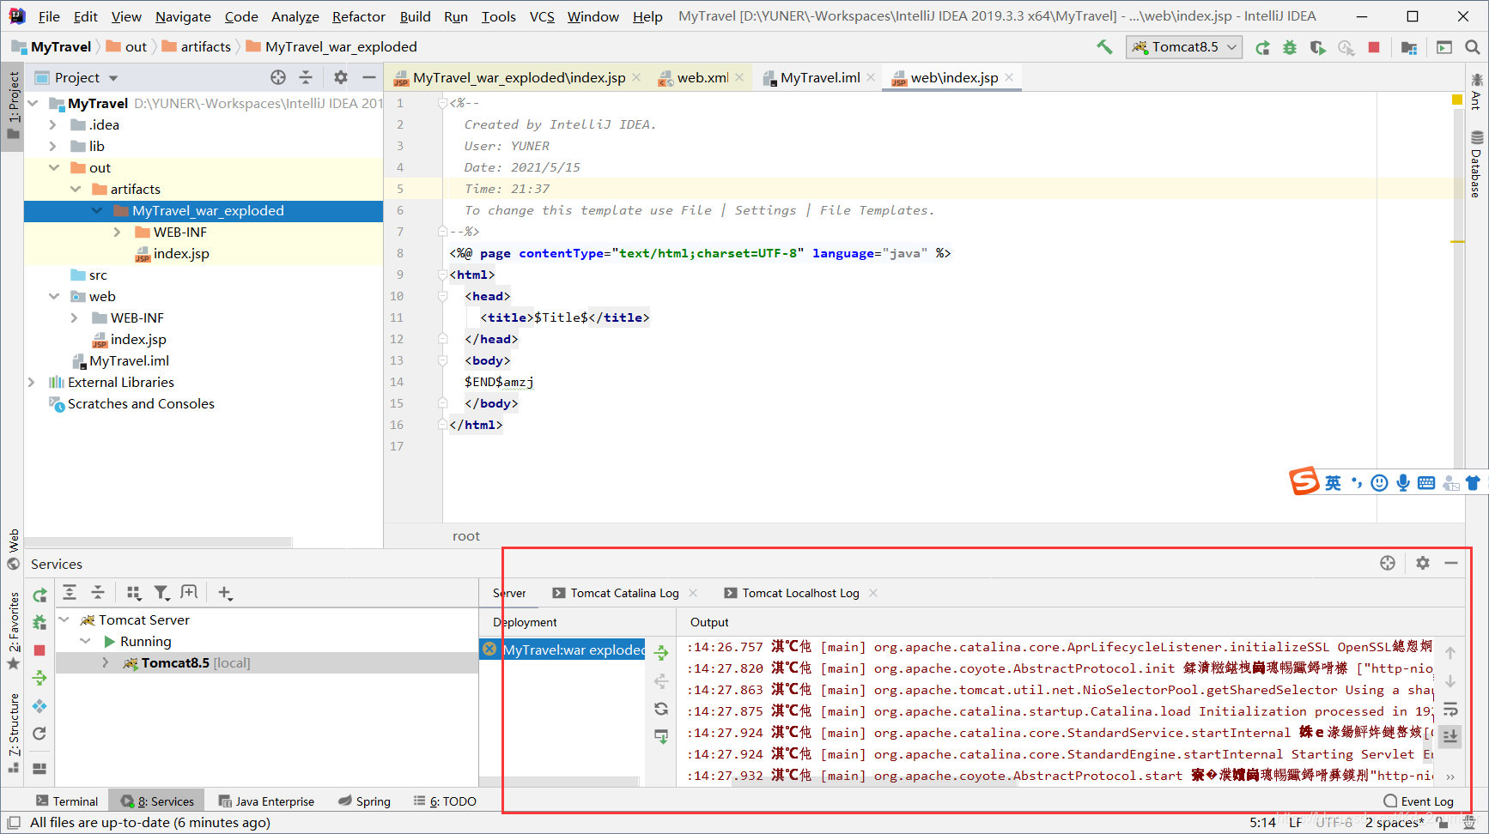Open the Terminal tool window
Viewport: 1489px width, 834px height.
point(67,801)
